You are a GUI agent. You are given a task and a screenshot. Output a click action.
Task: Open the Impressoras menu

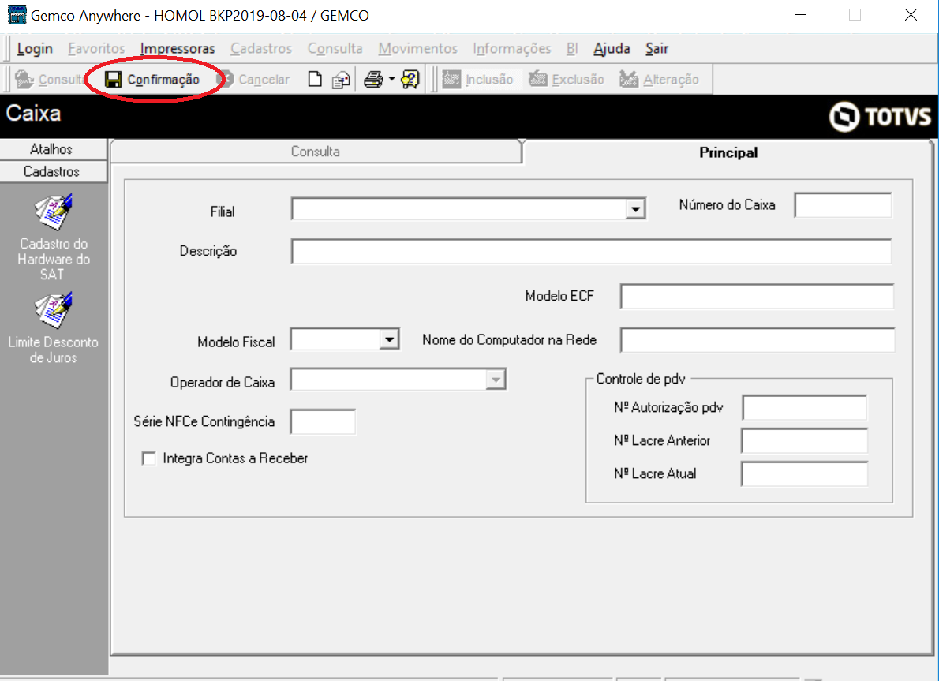178,48
